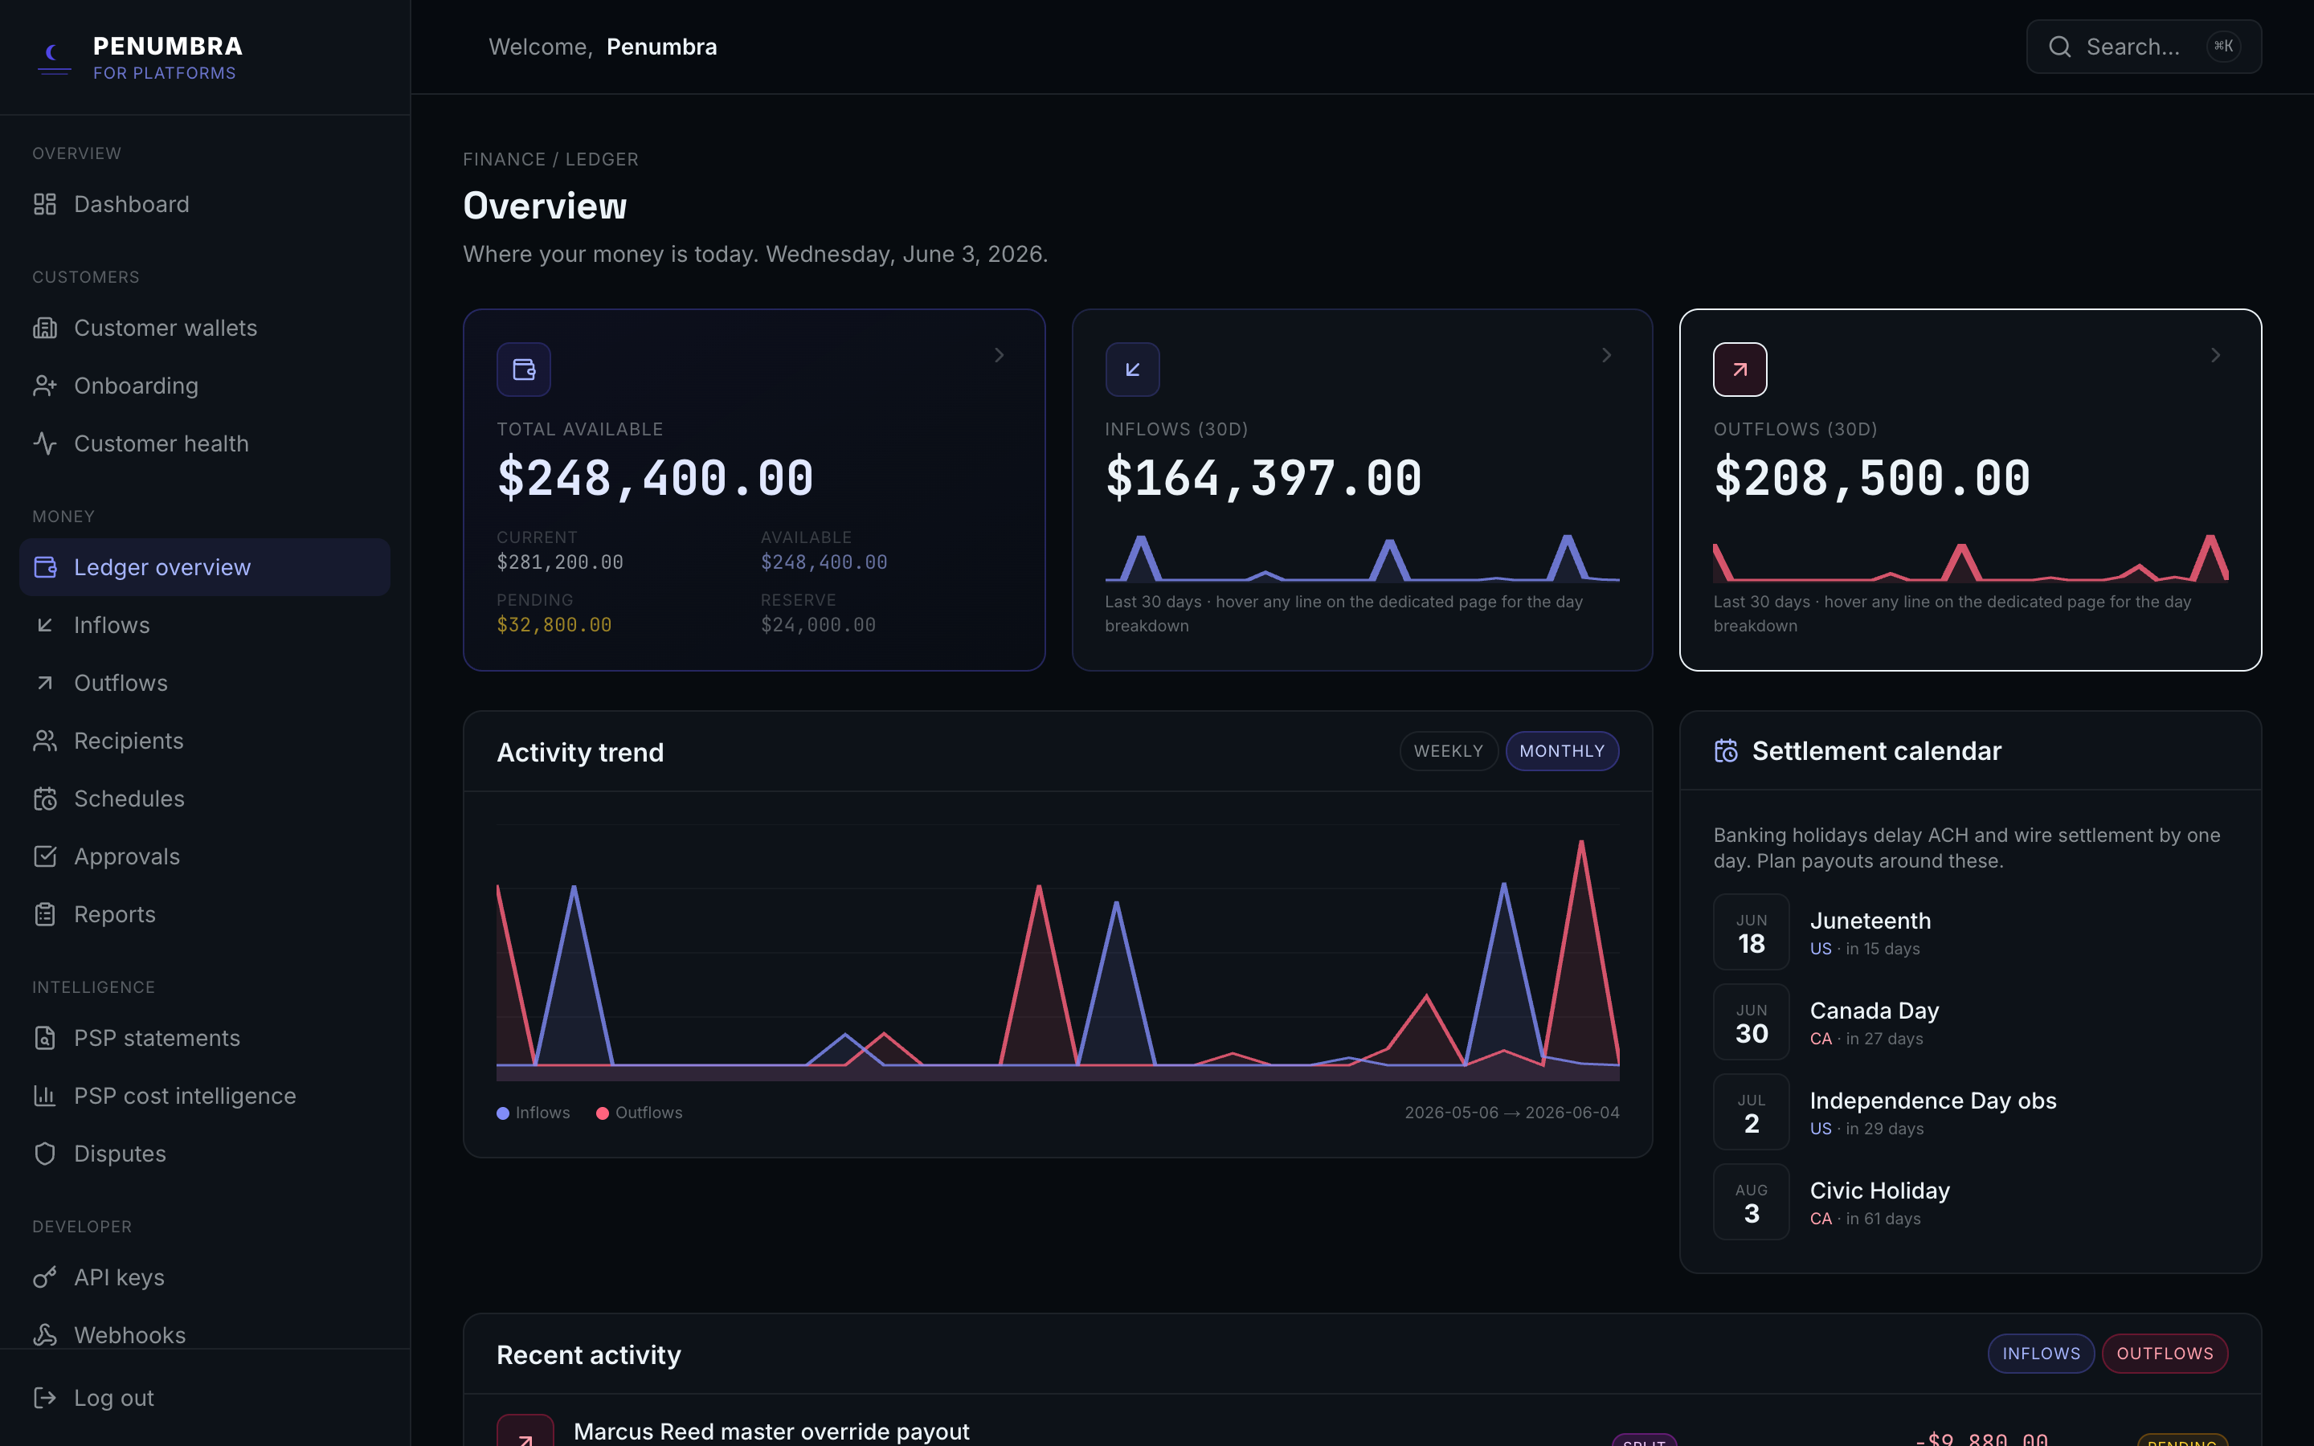Image resolution: width=2314 pixels, height=1446 pixels.
Task: Click the Settlement calendar header icon
Action: [x=1726, y=751]
